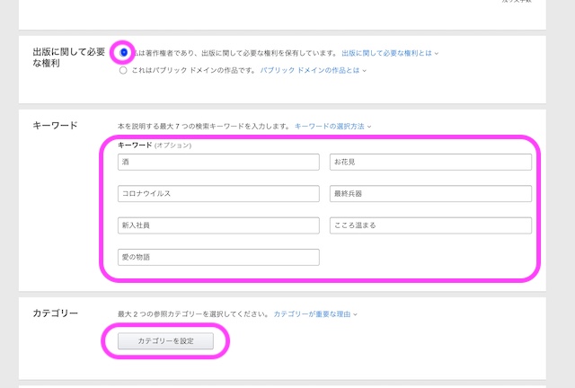Click the 愛の物語 keyword field
This screenshot has height=388, width=575.
coord(218,258)
